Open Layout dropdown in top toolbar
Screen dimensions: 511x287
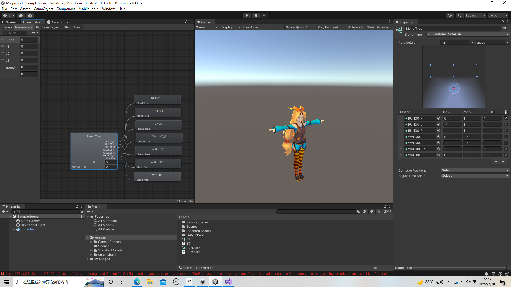[x=498, y=15]
